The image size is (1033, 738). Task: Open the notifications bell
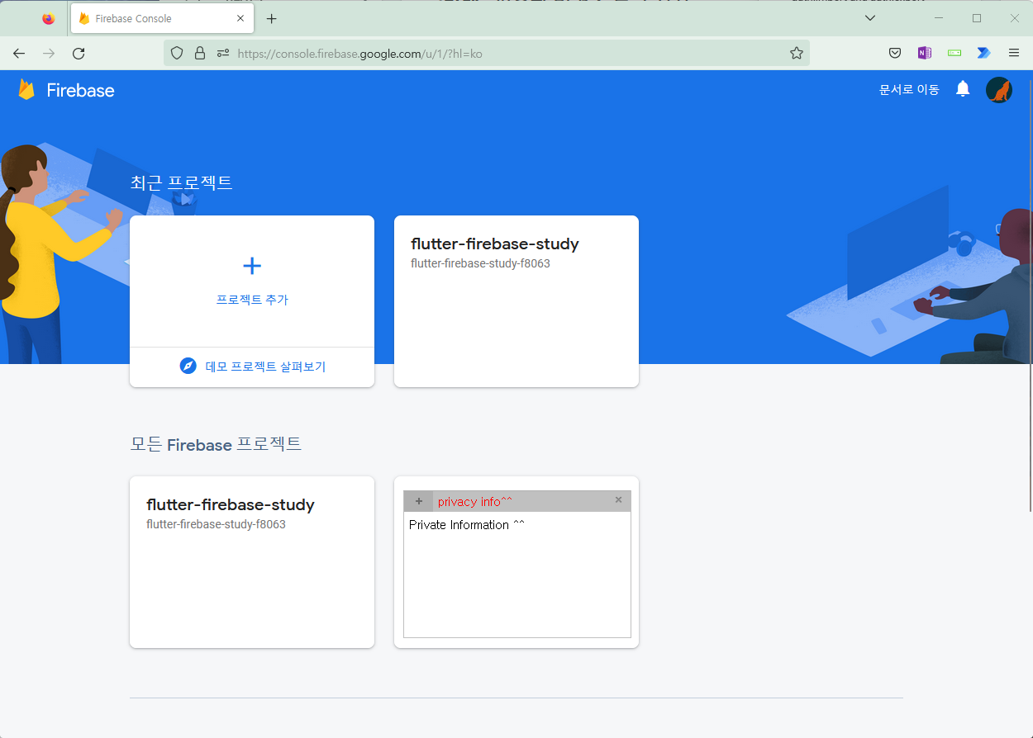tap(963, 89)
